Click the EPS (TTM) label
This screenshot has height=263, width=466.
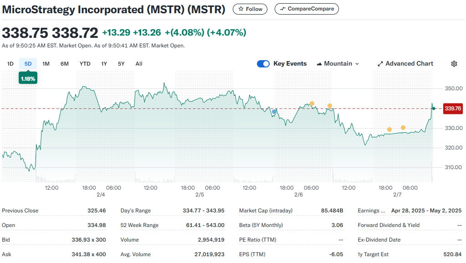252,254
